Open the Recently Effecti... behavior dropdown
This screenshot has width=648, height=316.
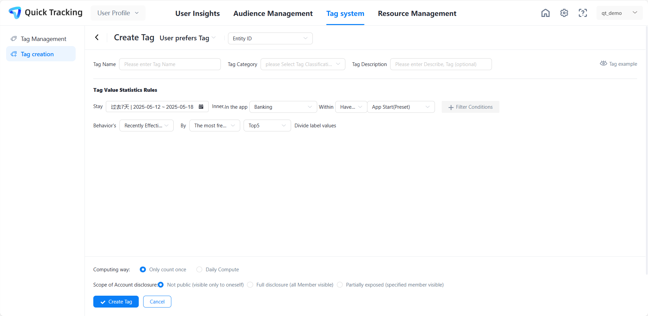tap(147, 126)
